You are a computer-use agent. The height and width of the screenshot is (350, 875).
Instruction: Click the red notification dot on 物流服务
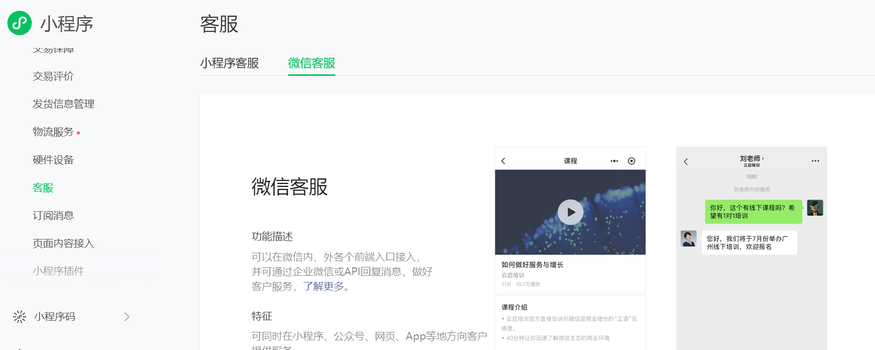pyautogui.click(x=78, y=133)
